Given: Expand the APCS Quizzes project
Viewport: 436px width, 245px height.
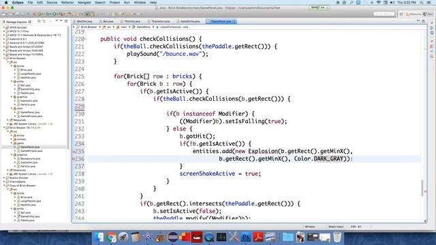Looking at the screenshot, I should tap(4, 27).
